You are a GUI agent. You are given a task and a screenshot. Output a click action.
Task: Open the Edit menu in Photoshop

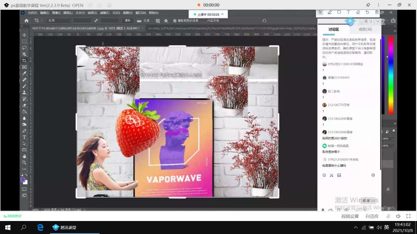44,12
